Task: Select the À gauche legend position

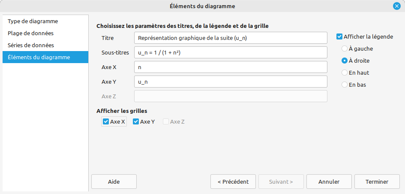Action: (x=344, y=49)
